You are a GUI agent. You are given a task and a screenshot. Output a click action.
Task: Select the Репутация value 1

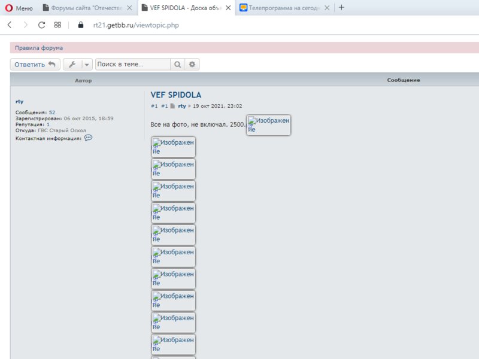(48, 124)
